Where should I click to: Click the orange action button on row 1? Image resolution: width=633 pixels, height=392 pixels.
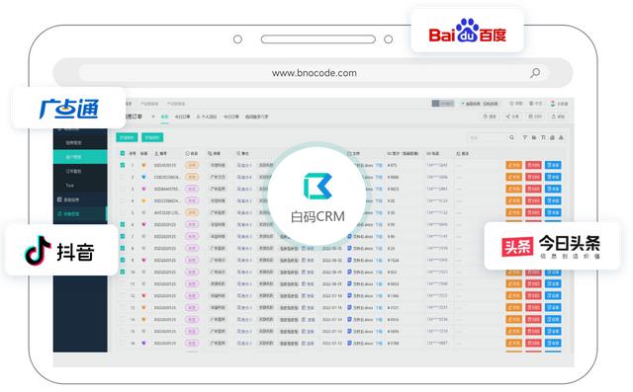tap(514, 165)
